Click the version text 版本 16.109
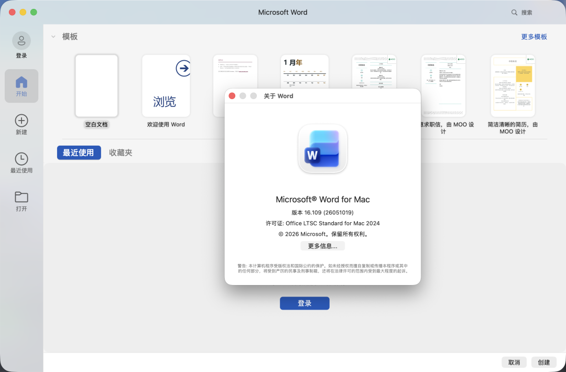The width and height of the screenshot is (566, 372). click(323, 213)
